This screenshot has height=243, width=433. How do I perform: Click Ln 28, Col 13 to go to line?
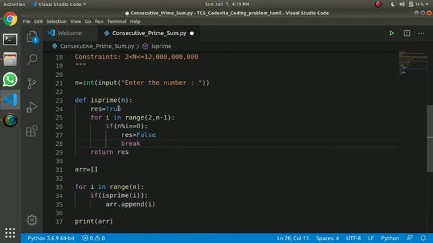pos(293,238)
